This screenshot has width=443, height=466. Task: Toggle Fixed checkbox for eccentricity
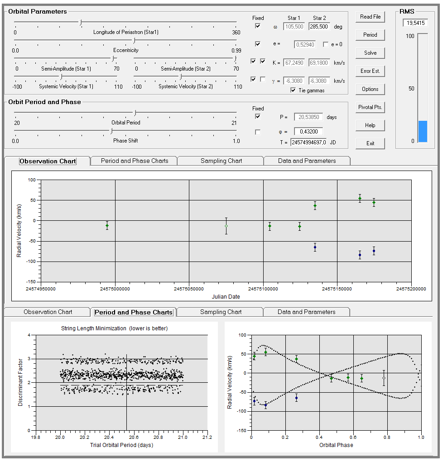pyautogui.click(x=258, y=44)
